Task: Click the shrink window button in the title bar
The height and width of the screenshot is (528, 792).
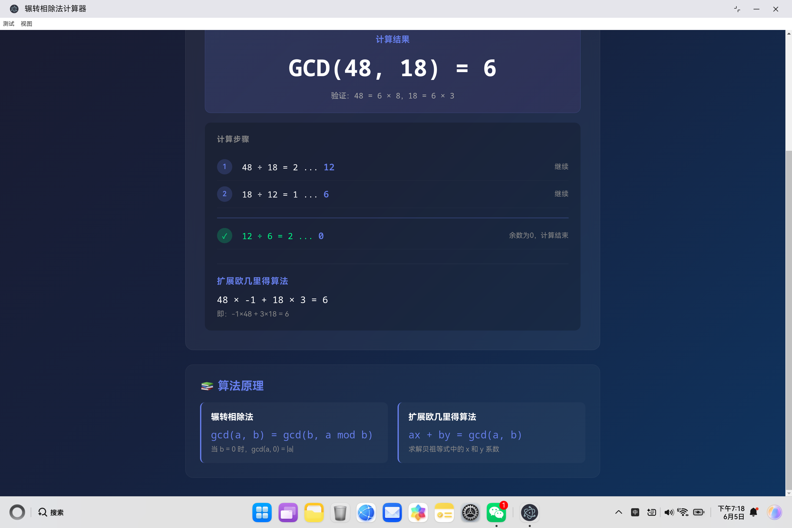Action: click(x=737, y=9)
